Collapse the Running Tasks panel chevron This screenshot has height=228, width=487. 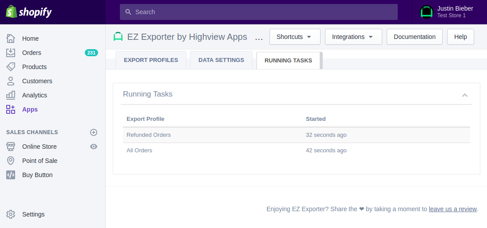pos(465,95)
